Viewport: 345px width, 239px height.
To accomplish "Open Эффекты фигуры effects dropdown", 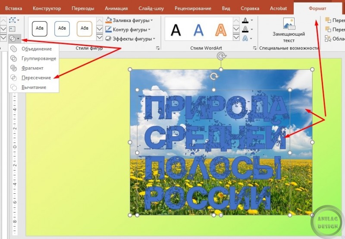I will [130, 39].
